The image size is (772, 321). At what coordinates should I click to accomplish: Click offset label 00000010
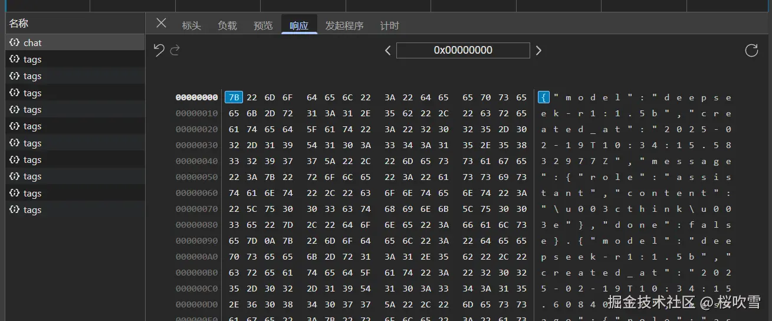197,113
